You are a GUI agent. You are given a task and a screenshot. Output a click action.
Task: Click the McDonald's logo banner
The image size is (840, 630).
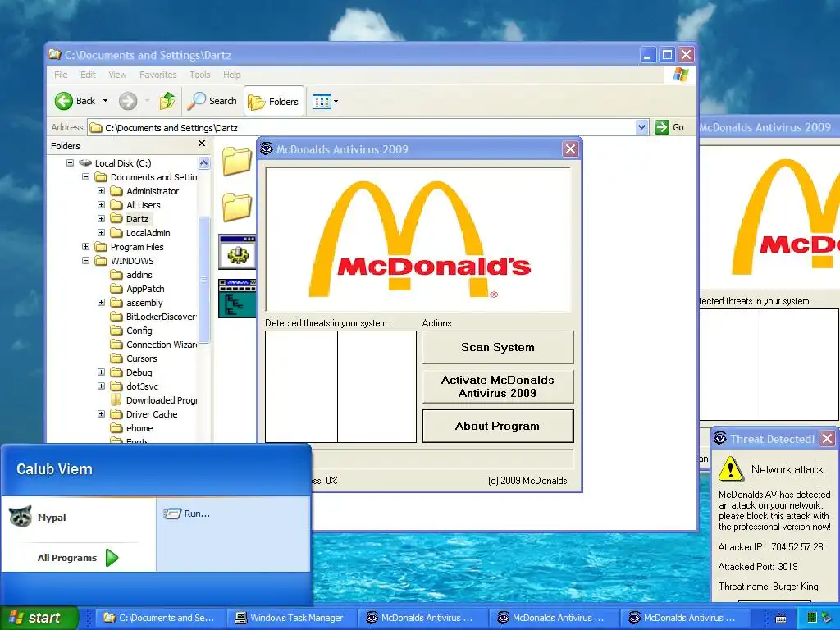419,240
